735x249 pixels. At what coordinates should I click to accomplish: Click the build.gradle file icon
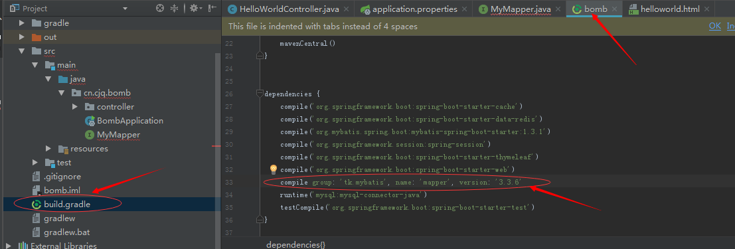tap(36, 205)
